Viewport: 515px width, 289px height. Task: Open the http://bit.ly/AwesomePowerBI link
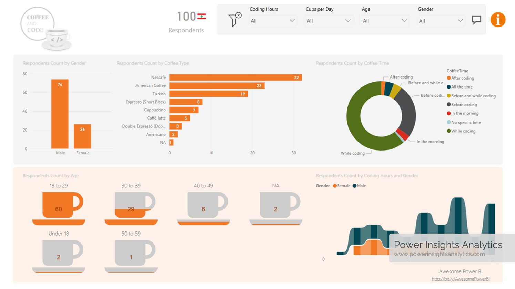(461, 279)
